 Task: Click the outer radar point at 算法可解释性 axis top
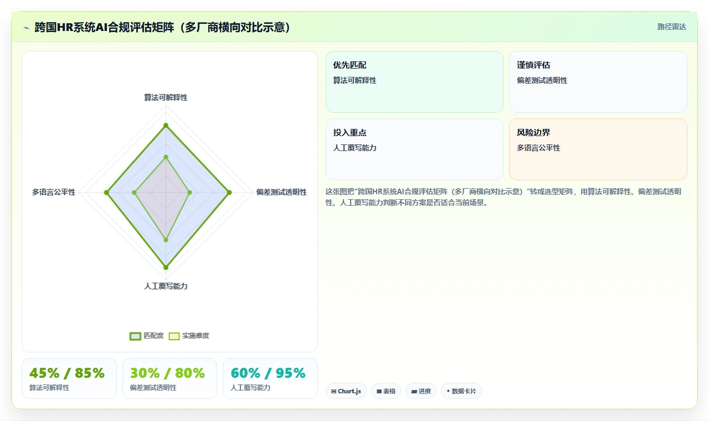(x=166, y=126)
